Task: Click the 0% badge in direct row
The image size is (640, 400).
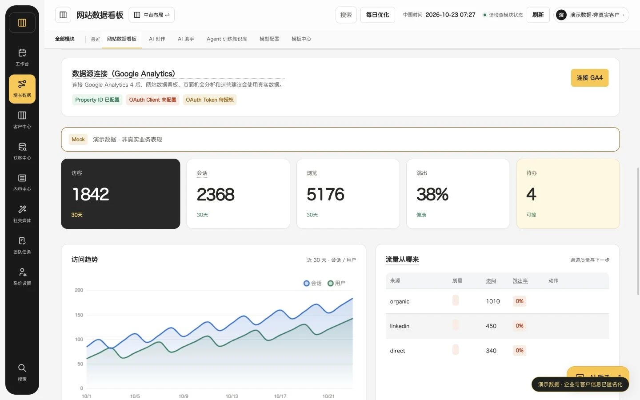Action: pyautogui.click(x=520, y=351)
